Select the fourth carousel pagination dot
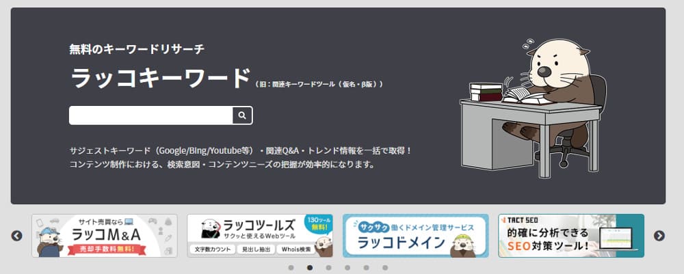The height and width of the screenshot is (274, 684). point(347,267)
